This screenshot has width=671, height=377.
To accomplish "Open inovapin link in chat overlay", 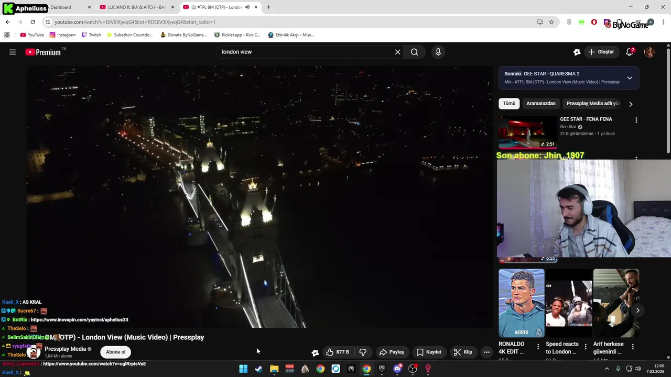I will click(x=79, y=319).
